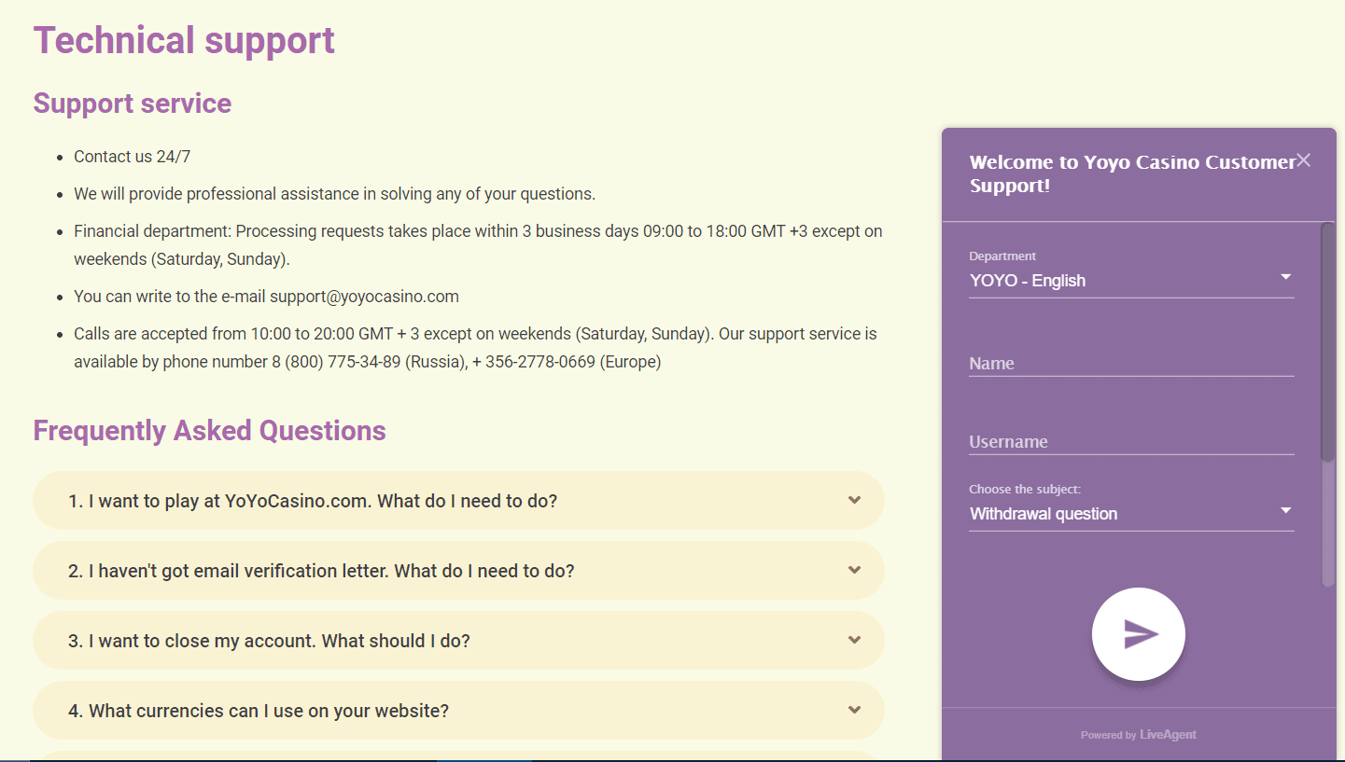Select the 'YOYO - English' department value
1345x762 pixels.
coord(1027,281)
